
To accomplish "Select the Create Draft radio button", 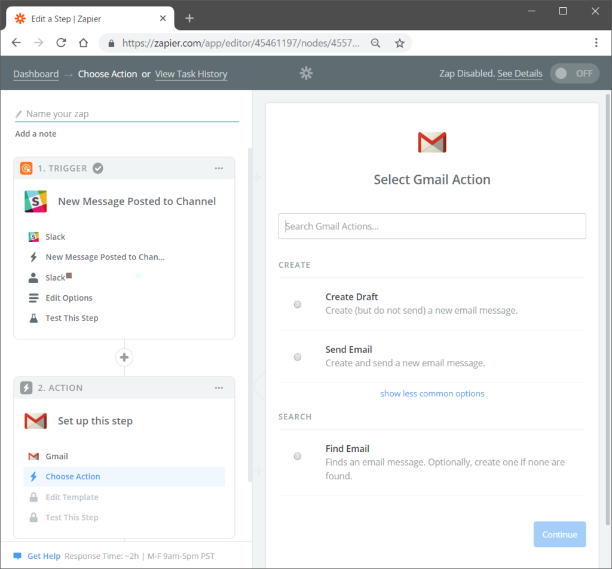I will [x=298, y=304].
